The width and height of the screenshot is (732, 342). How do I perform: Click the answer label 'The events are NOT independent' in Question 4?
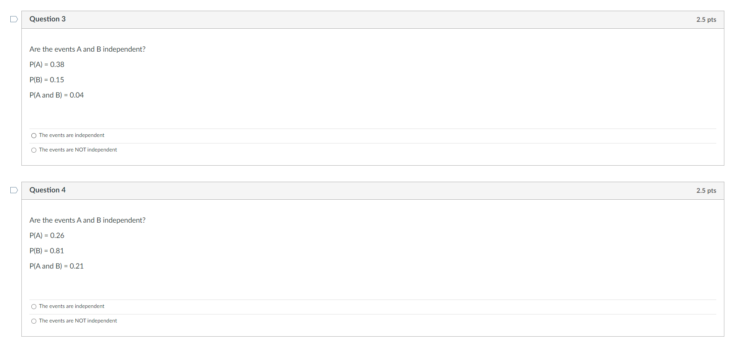[x=78, y=321]
